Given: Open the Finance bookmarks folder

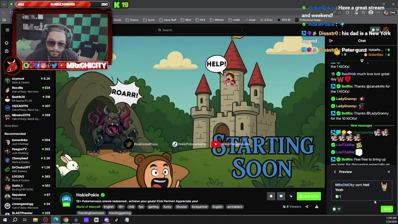Looking at the screenshot, I should click(132, 20).
